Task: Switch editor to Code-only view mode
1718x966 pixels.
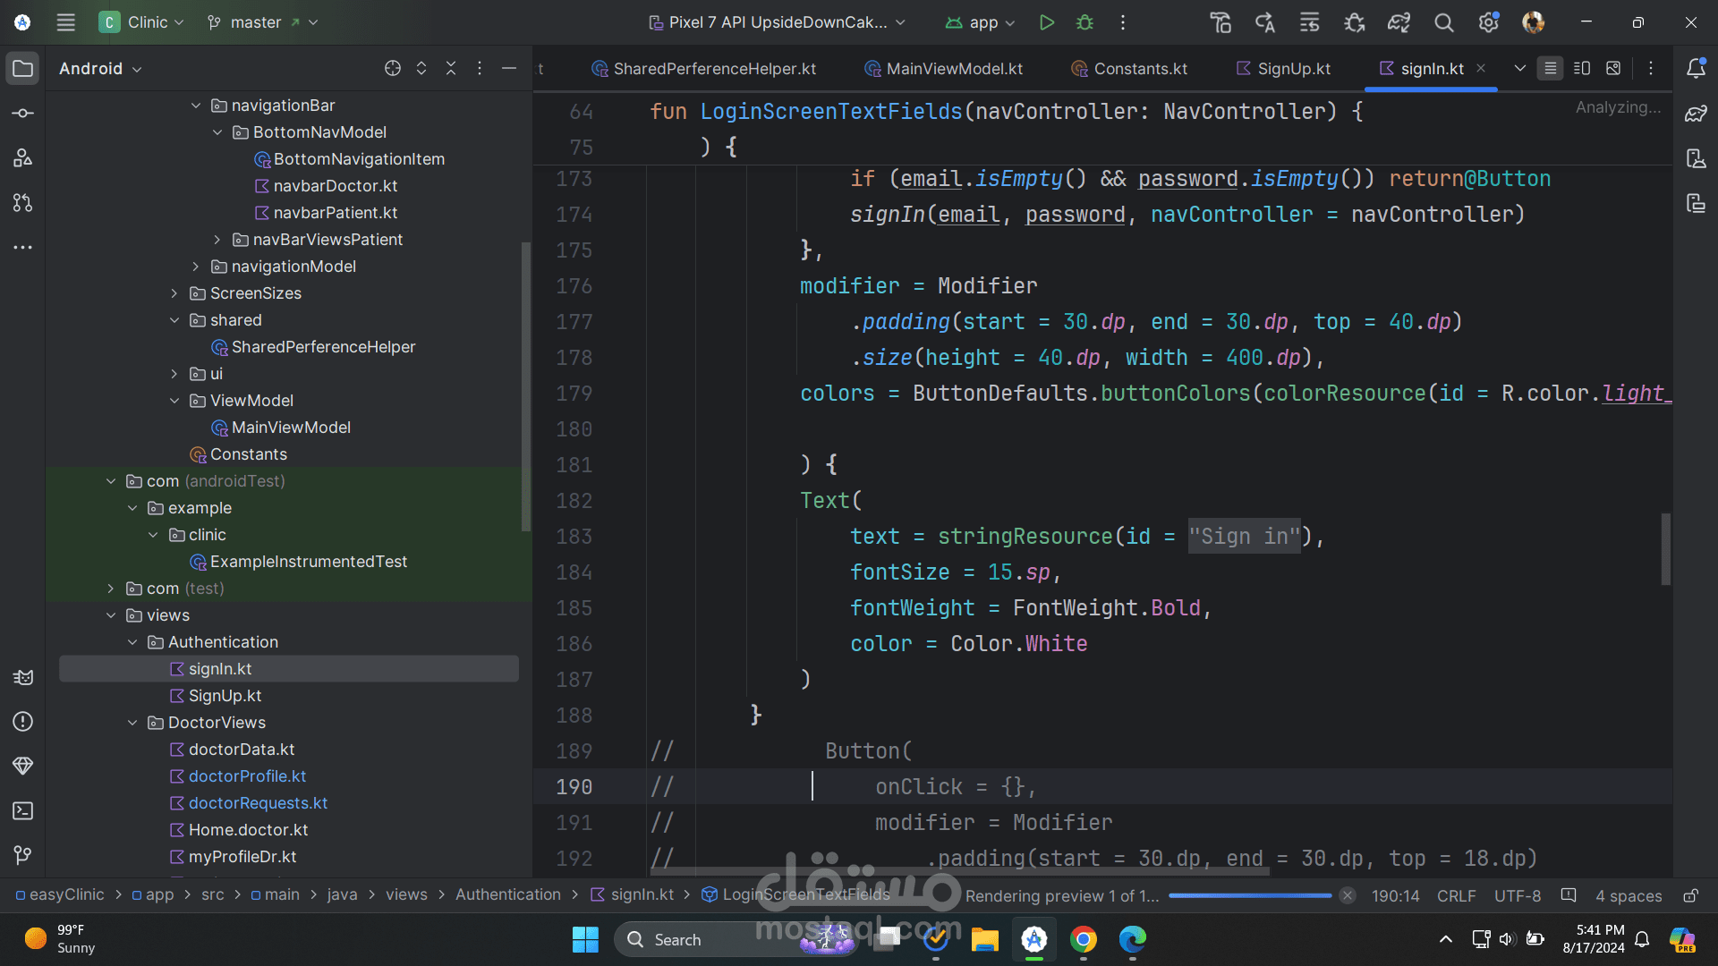Action: coord(1550,69)
